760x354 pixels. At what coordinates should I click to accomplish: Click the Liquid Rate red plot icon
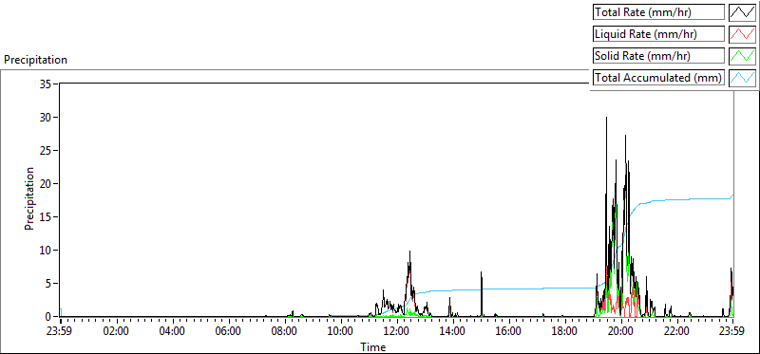[x=742, y=34]
